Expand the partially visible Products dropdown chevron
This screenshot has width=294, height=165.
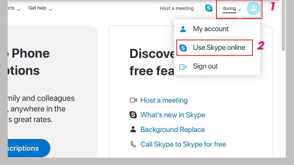click(x=18, y=10)
